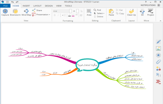The image size is (163, 104).
Task: Select child branch بورسیه دانشگاه
Action: point(137,56)
